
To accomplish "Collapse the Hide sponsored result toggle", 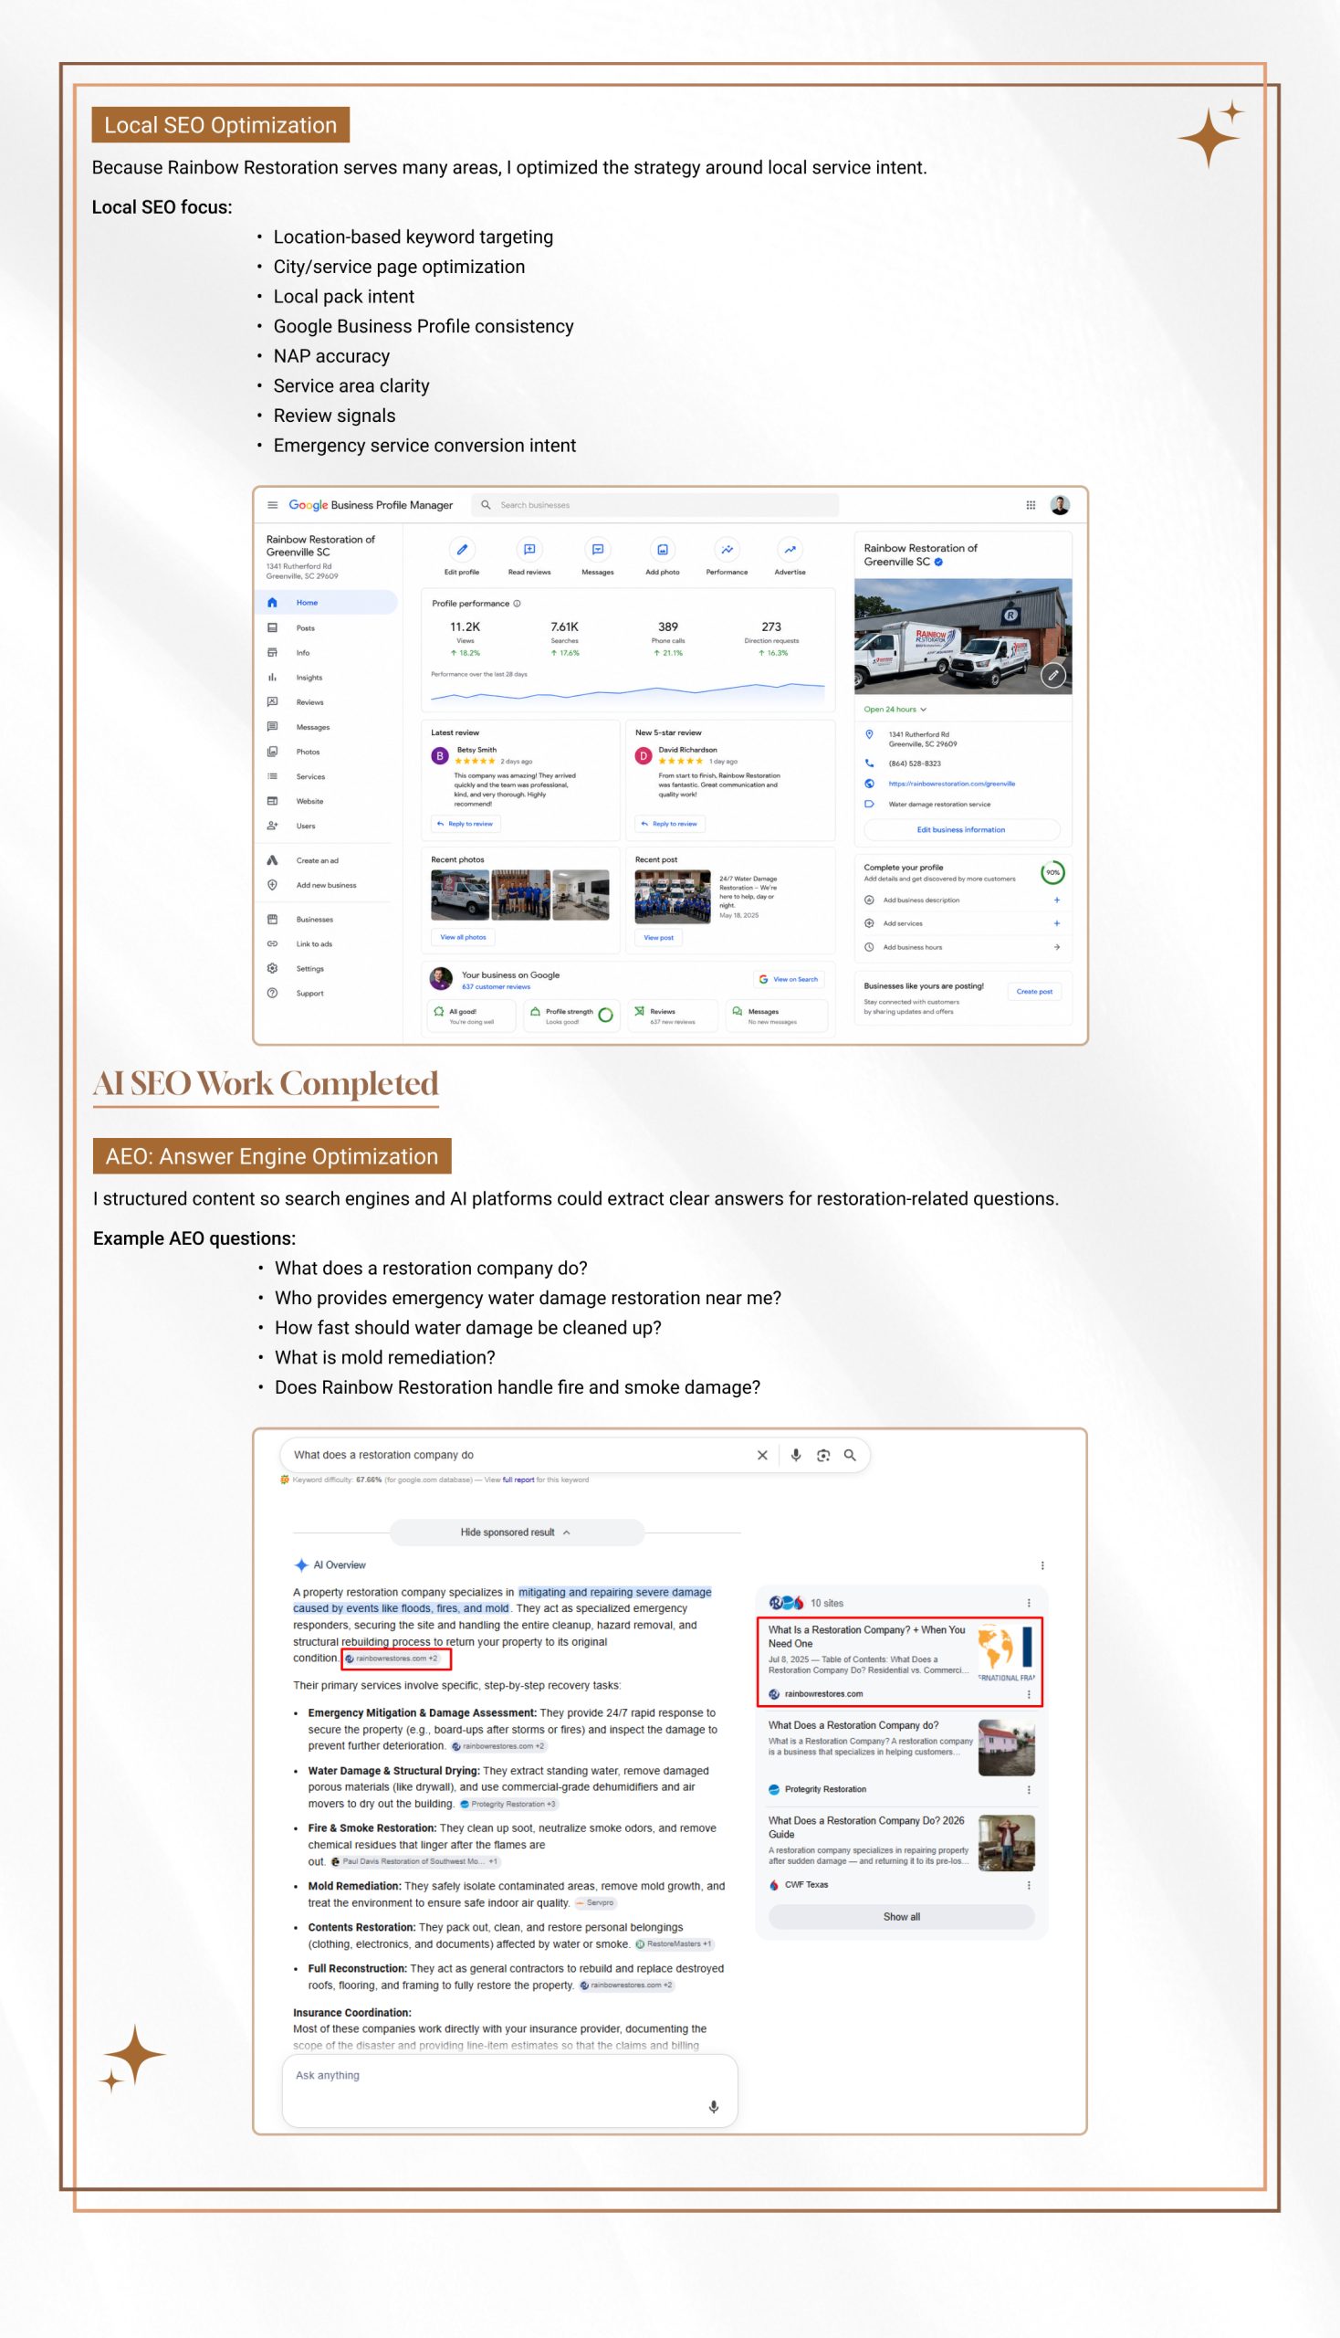I will point(518,1532).
